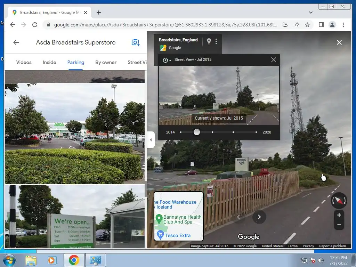Select the Parking photo tab
356x267 pixels.
click(x=75, y=62)
